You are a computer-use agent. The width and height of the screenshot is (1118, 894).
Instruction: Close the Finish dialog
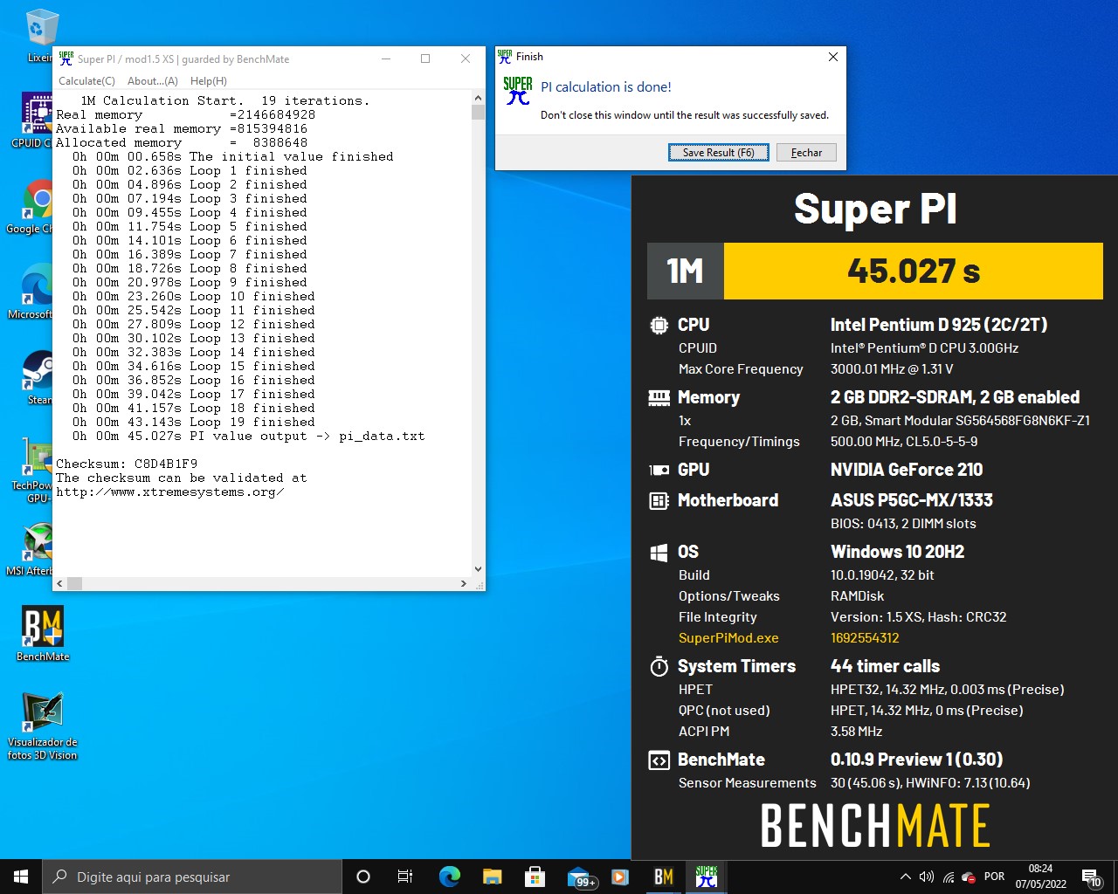click(x=833, y=57)
